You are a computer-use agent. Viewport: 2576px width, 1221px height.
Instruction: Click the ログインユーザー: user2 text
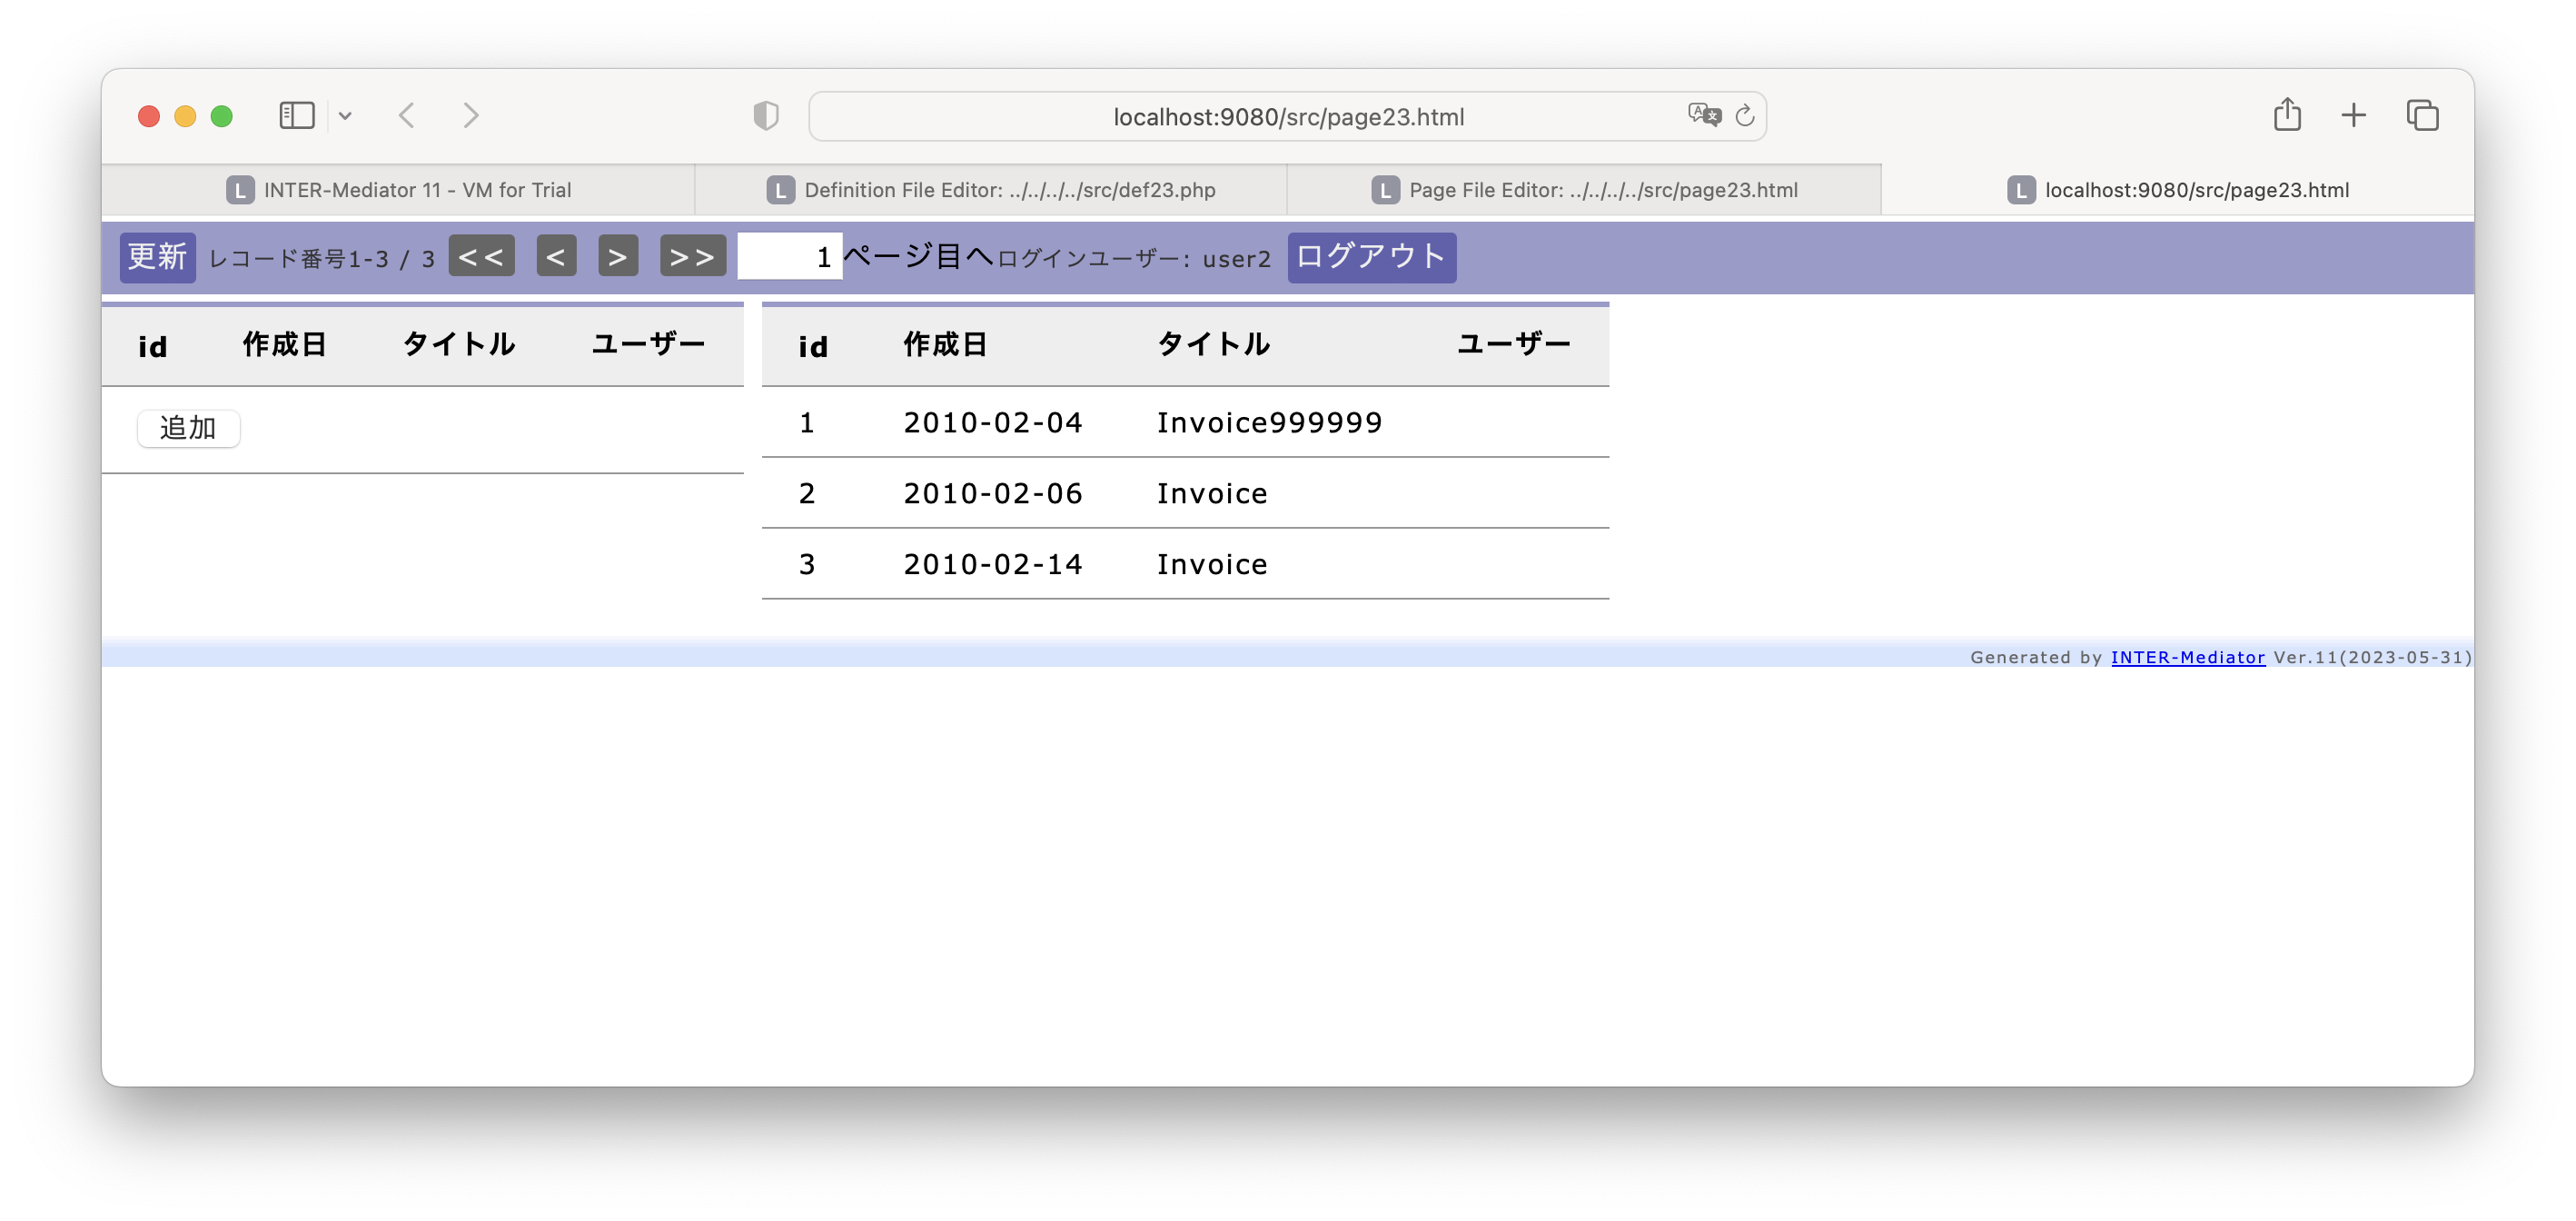(1134, 259)
